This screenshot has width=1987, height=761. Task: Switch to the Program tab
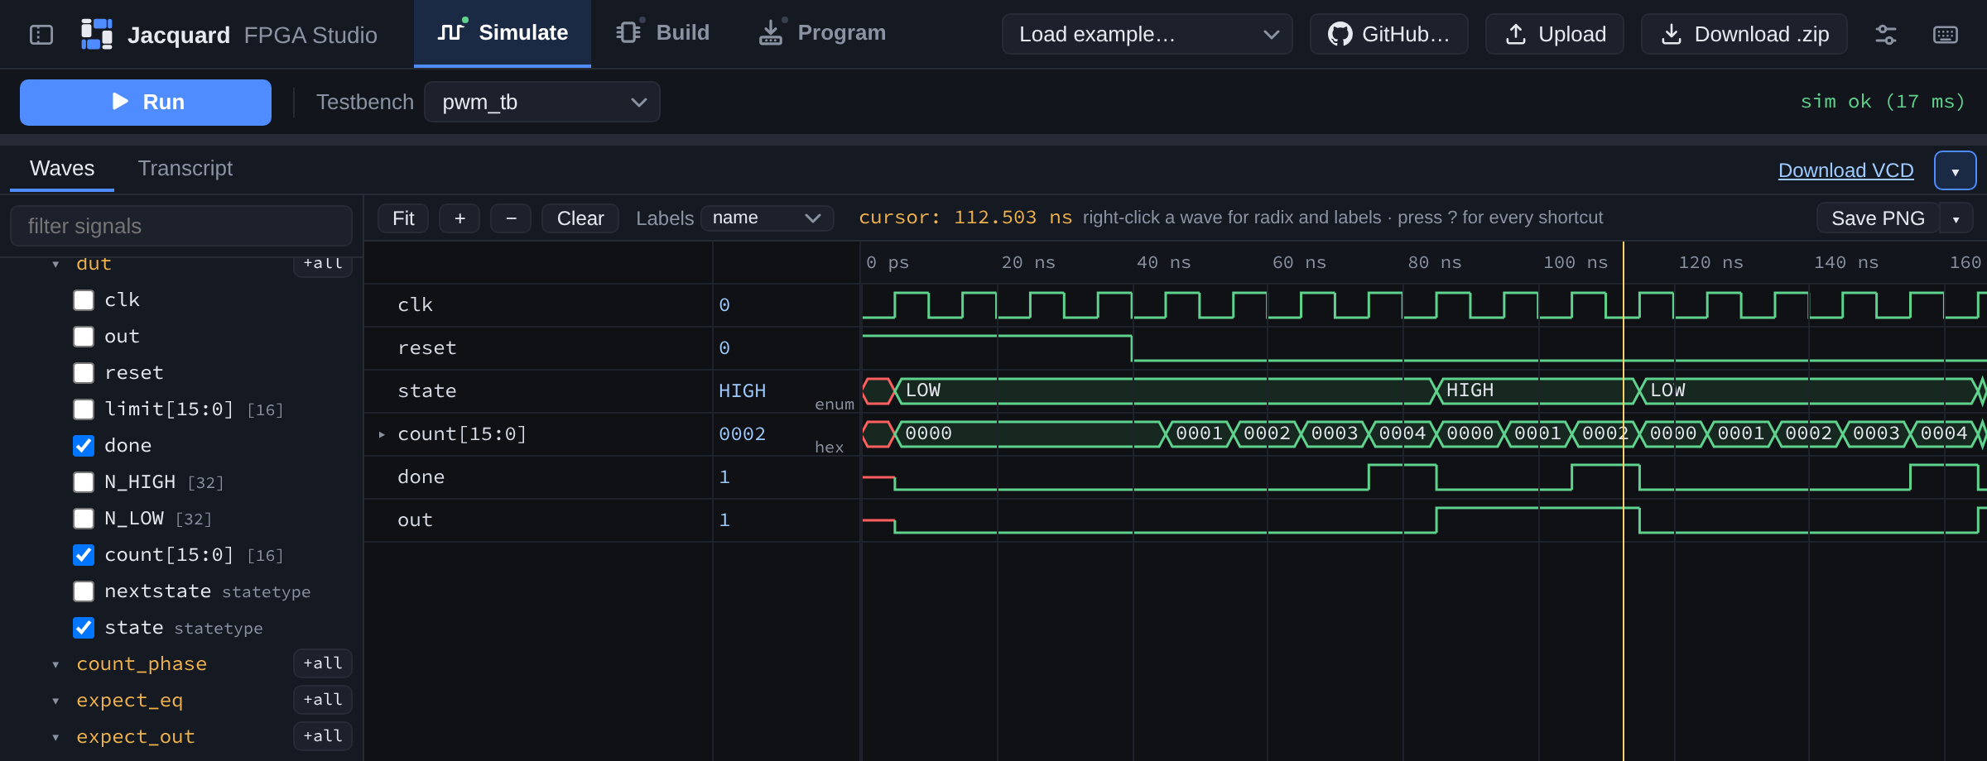click(822, 33)
